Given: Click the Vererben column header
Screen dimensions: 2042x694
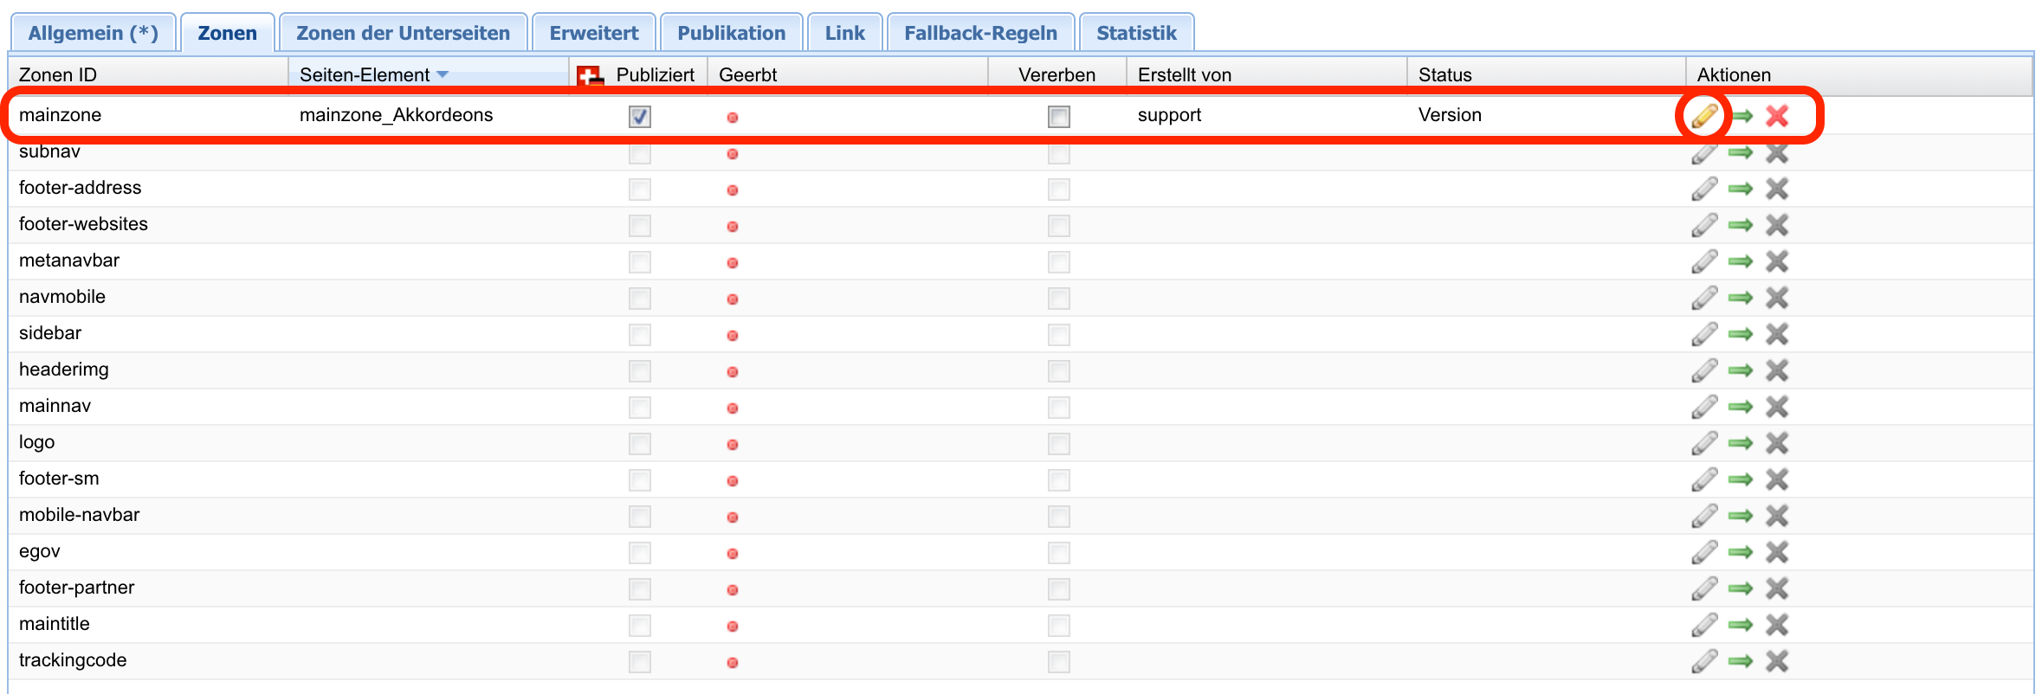Looking at the screenshot, I should 1057,74.
